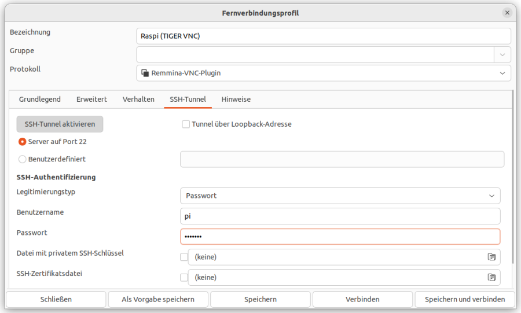The image size is (521, 313).
Task: Click Als Vorgabe speichern button
Action: tap(158, 299)
